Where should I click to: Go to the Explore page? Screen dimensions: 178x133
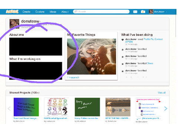click(x=40, y=12)
